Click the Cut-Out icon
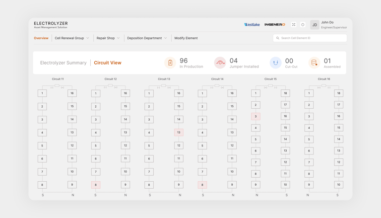Screen dimensions: 381x218 (x=275, y=63)
